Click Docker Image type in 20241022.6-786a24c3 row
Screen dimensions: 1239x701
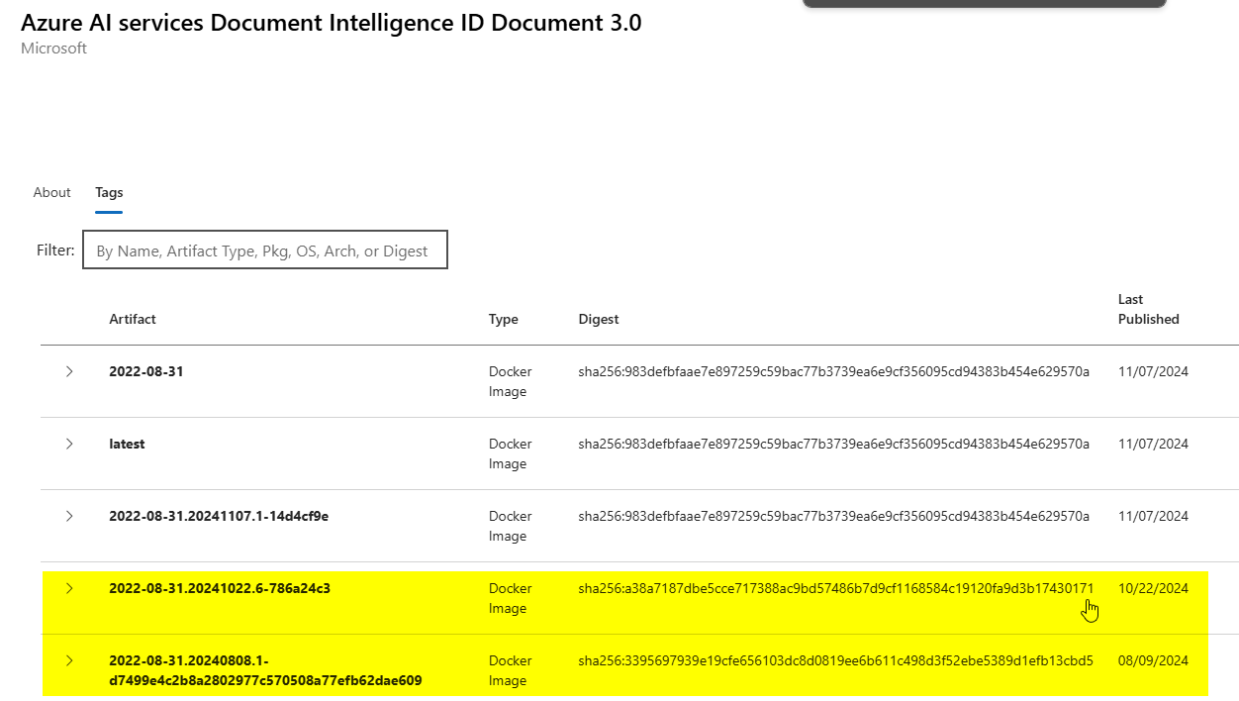coord(510,598)
